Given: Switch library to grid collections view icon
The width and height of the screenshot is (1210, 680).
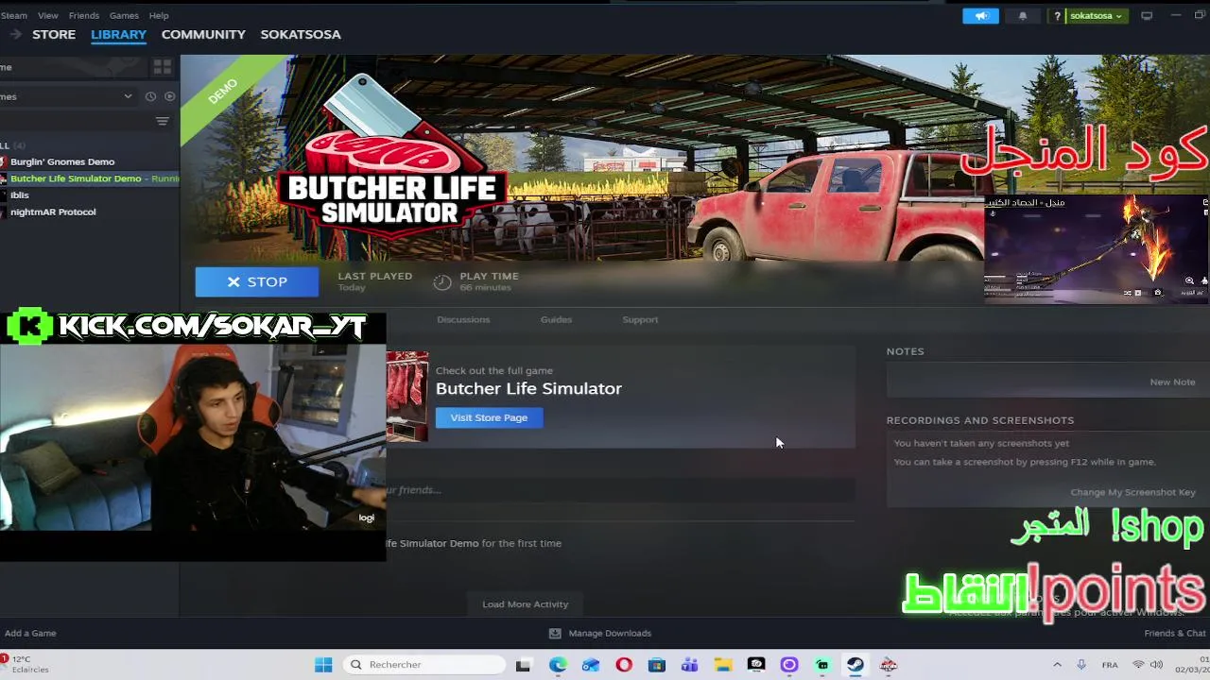Looking at the screenshot, I should [162, 67].
